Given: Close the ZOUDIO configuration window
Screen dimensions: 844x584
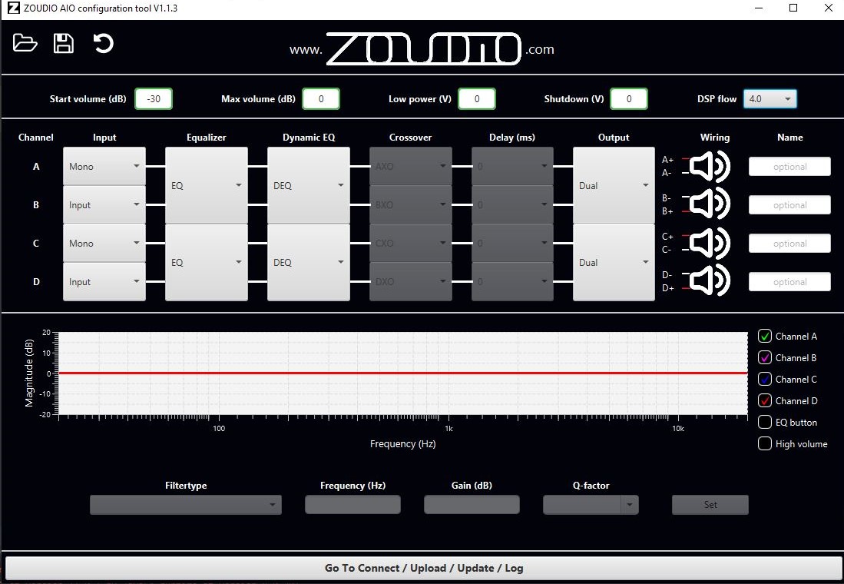Looking at the screenshot, I should (829, 8).
